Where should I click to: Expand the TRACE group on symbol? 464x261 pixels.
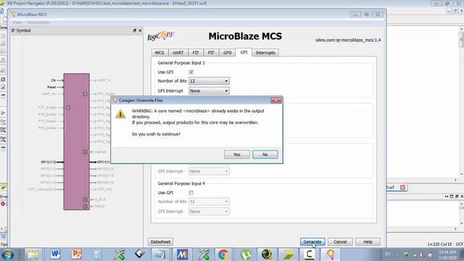(x=86, y=206)
